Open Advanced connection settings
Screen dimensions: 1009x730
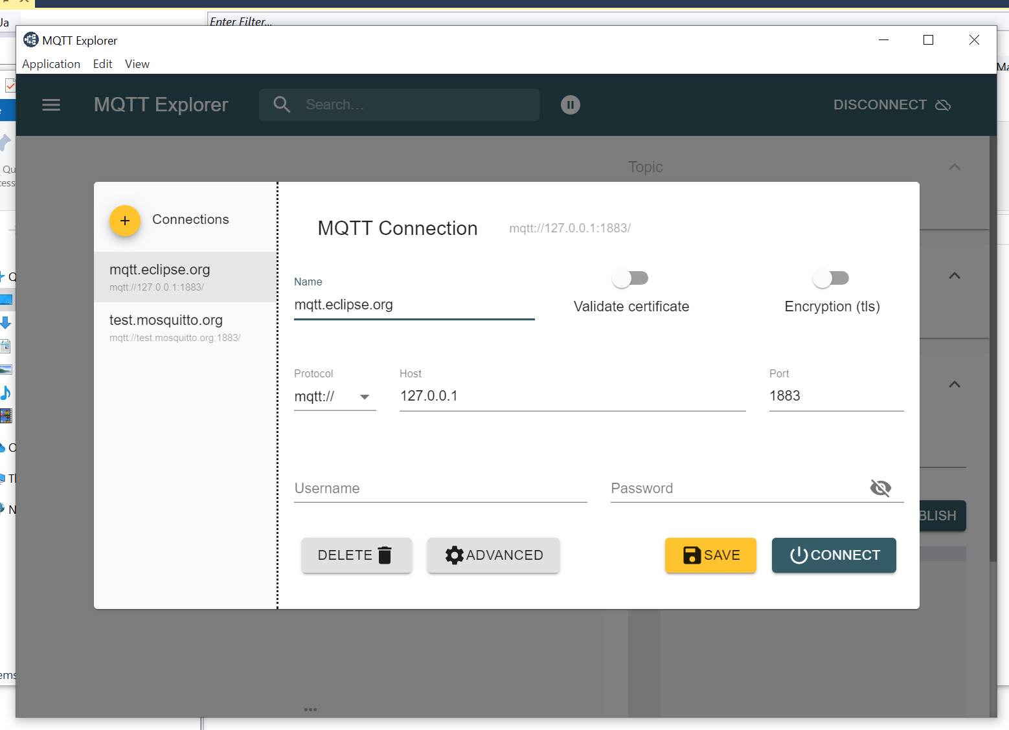(493, 555)
